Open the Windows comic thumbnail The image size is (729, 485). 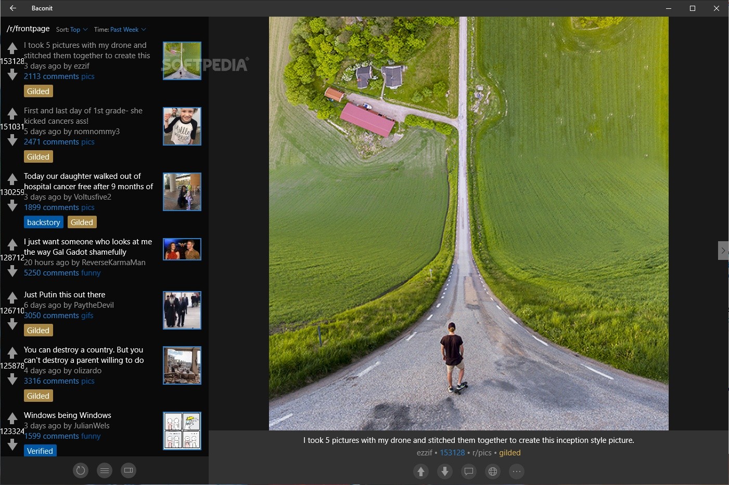(182, 431)
